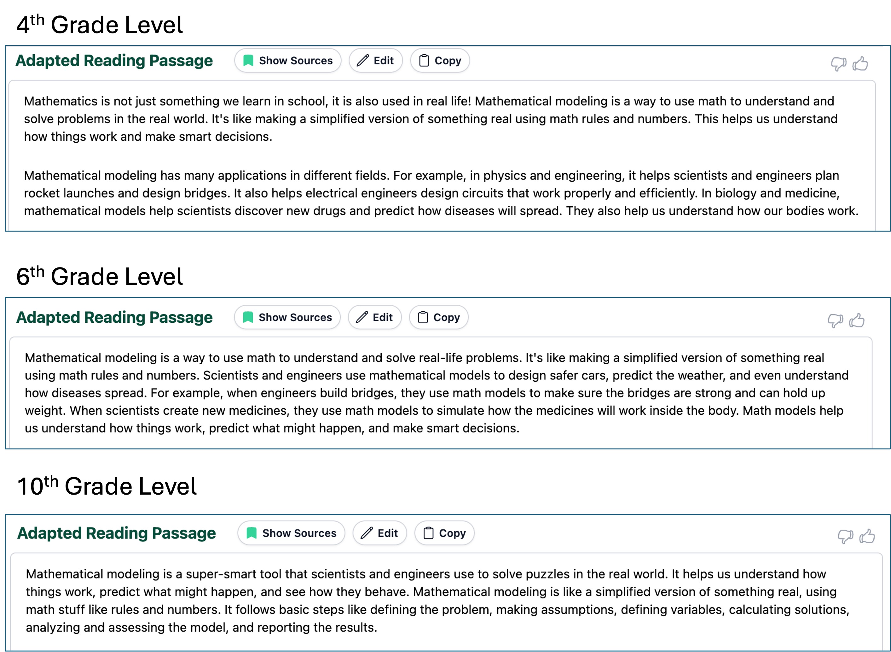
Task: Copy the 6th grade reading passage
Action: pyautogui.click(x=439, y=317)
